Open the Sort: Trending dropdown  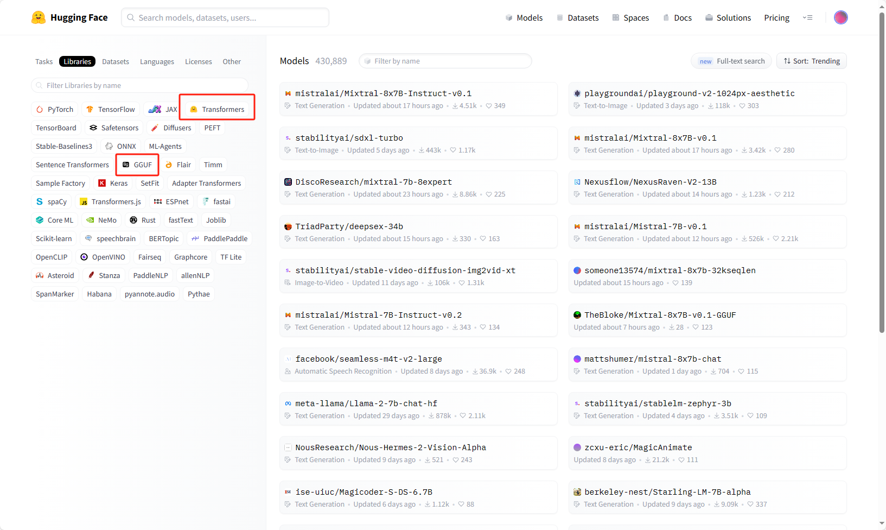pos(812,61)
